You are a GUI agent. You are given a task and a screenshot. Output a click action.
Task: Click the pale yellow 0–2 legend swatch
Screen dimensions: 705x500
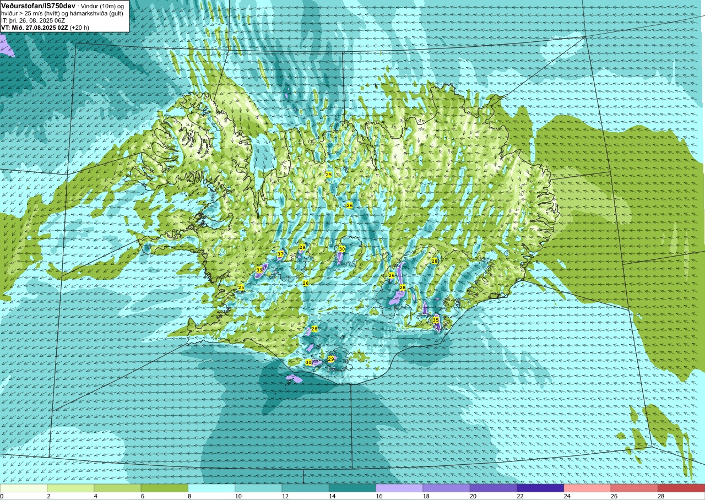(x=24, y=488)
